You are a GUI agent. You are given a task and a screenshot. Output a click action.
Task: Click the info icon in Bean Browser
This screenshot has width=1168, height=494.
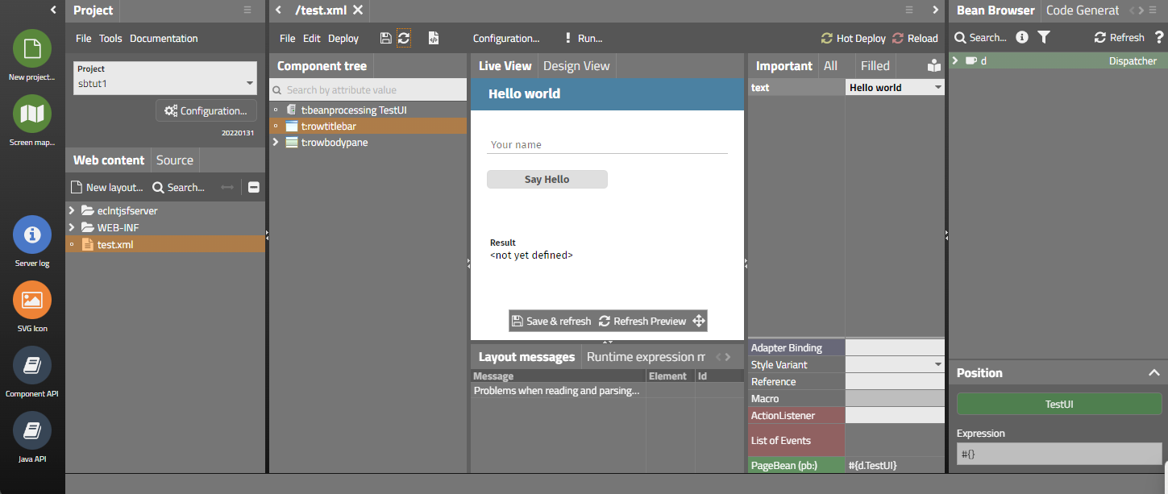1022,37
